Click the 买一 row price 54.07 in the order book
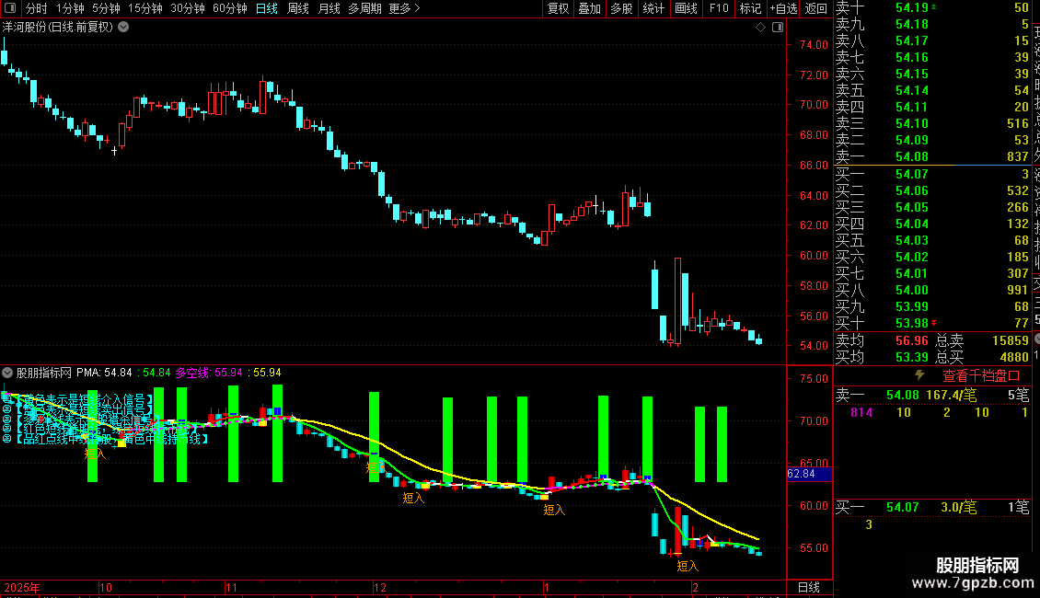This screenshot has height=598, width=1040. [x=912, y=174]
